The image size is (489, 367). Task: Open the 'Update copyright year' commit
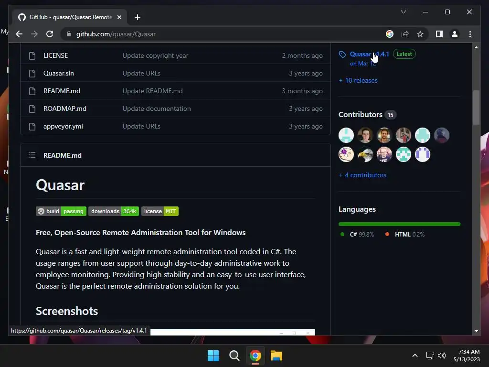pyautogui.click(x=155, y=55)
